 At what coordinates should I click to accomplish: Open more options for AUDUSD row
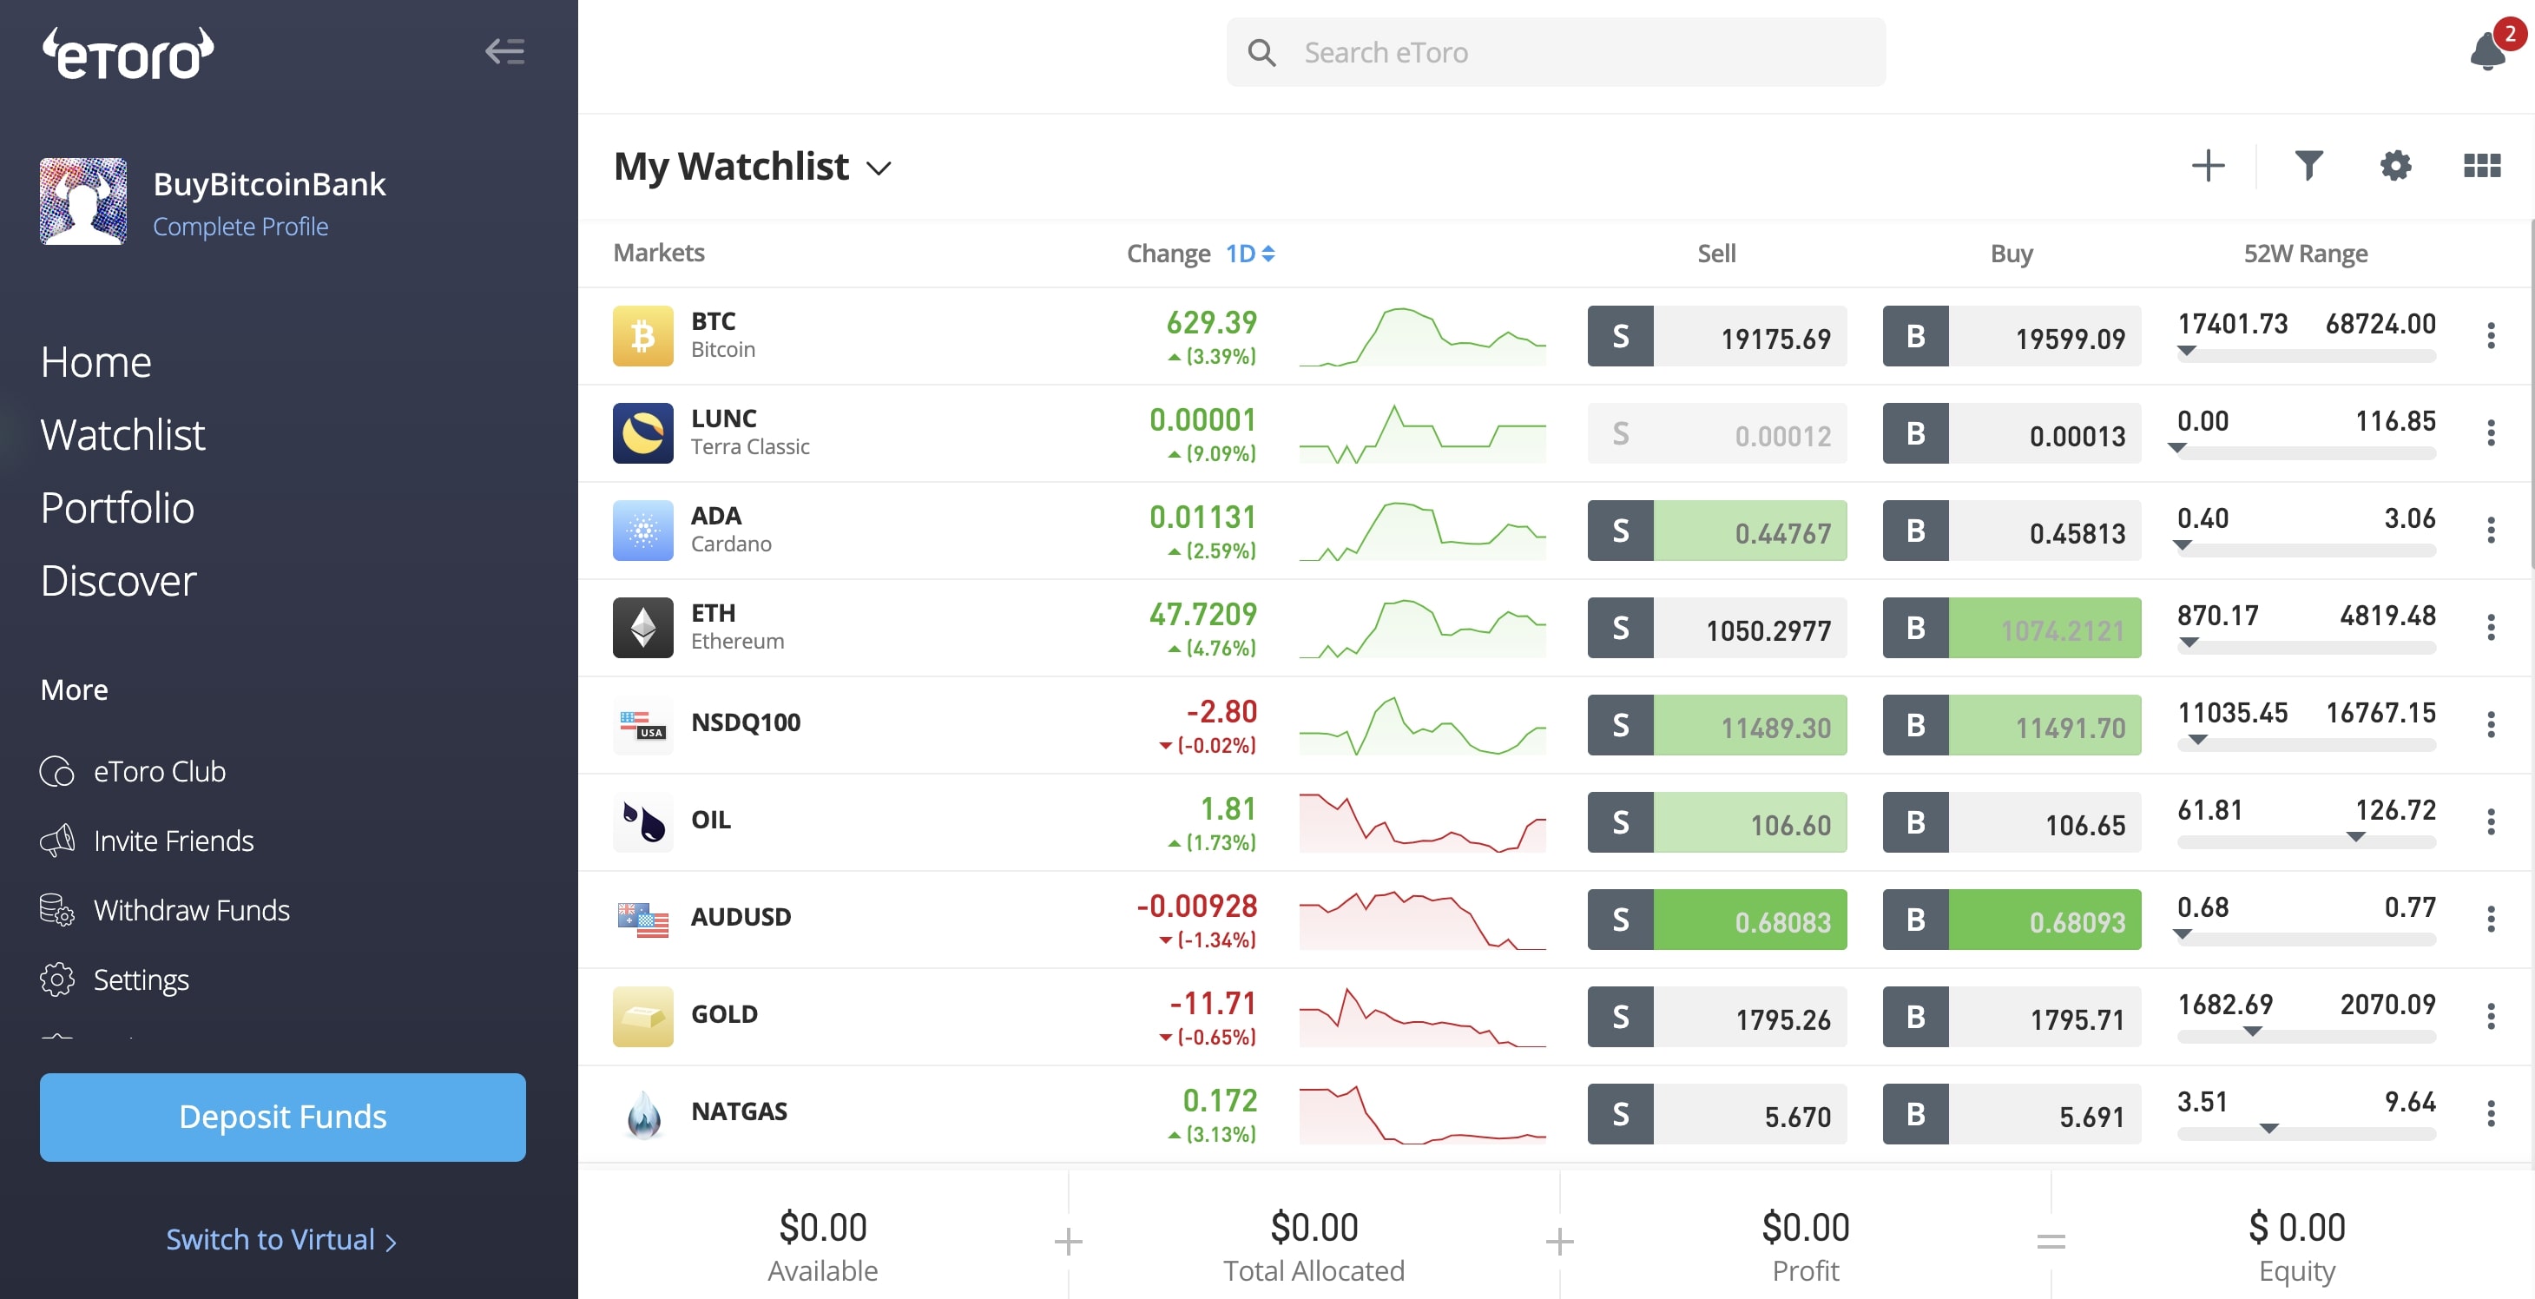coord(2491,920)
